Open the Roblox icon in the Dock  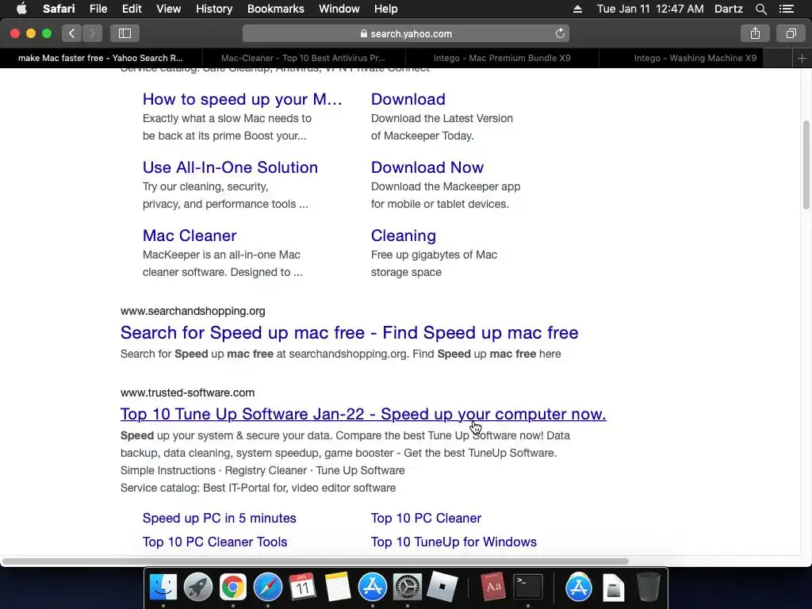442,588
